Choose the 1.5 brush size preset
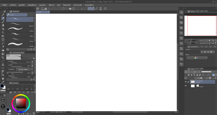The height and width of the screenshot is (115, 217). coord(18,89)
